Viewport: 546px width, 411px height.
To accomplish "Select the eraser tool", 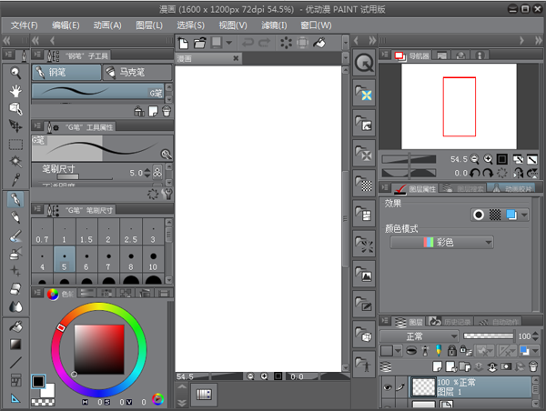I will pos(15,288).
